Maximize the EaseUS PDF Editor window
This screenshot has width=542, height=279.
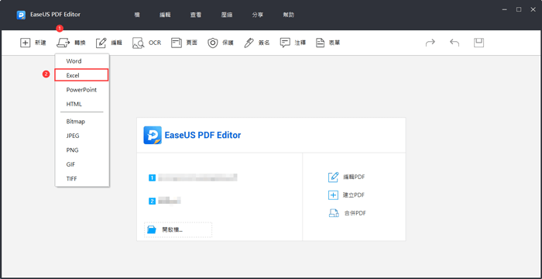click(x=519, y=10)
